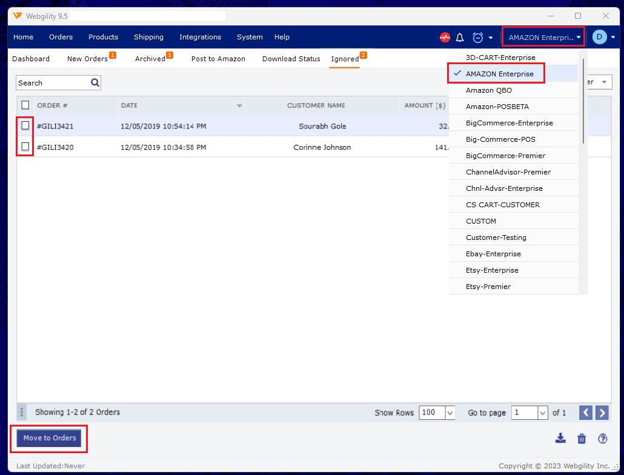The width and height of the screenshot is (624, 475).
Task: Open the scheduler clock icon
Action: pyautogui.click(x=477, y=38)
